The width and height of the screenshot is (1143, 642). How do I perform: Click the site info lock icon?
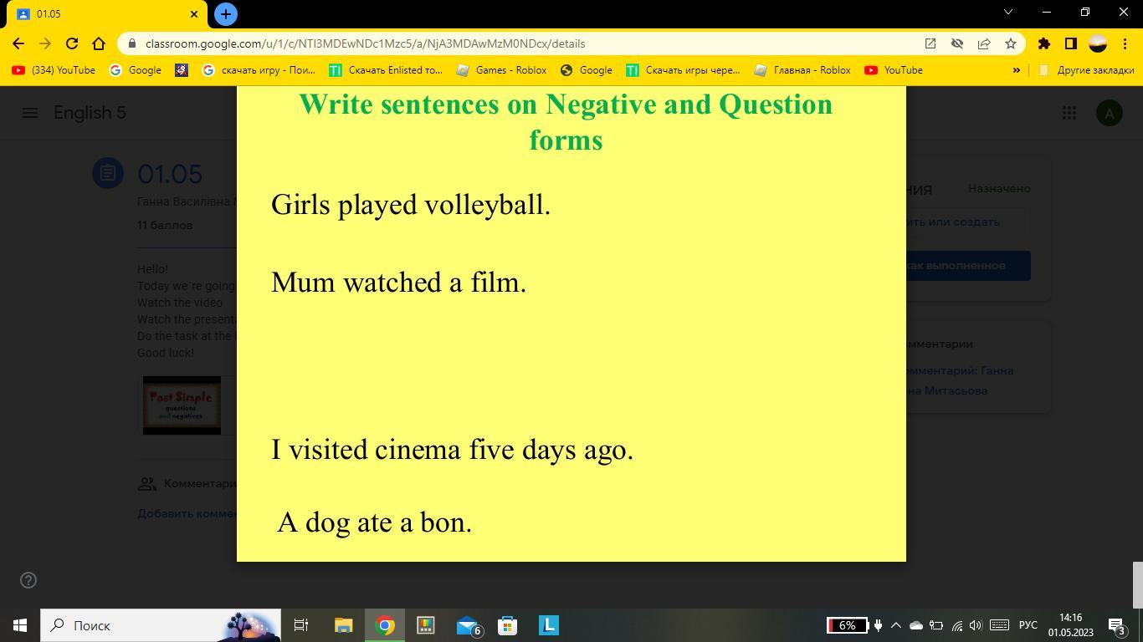point(131,43)
